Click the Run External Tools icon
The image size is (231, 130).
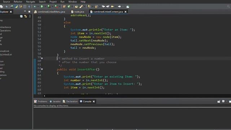[x=56, y=6]
